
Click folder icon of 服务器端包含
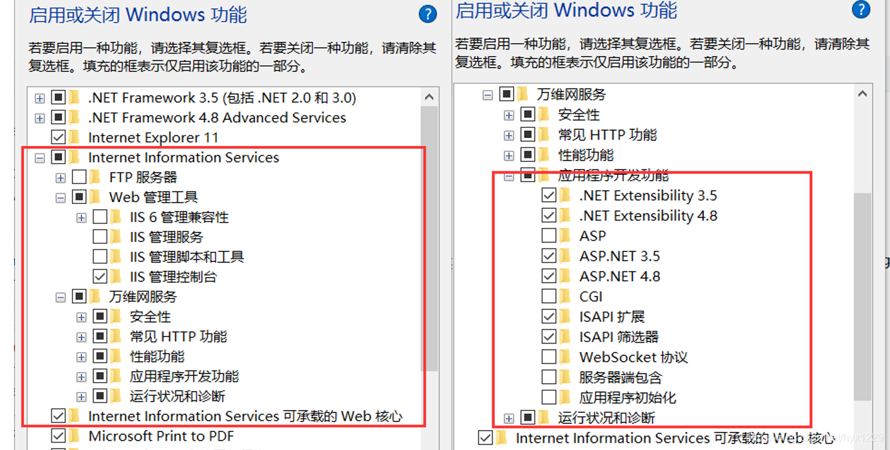565,377
